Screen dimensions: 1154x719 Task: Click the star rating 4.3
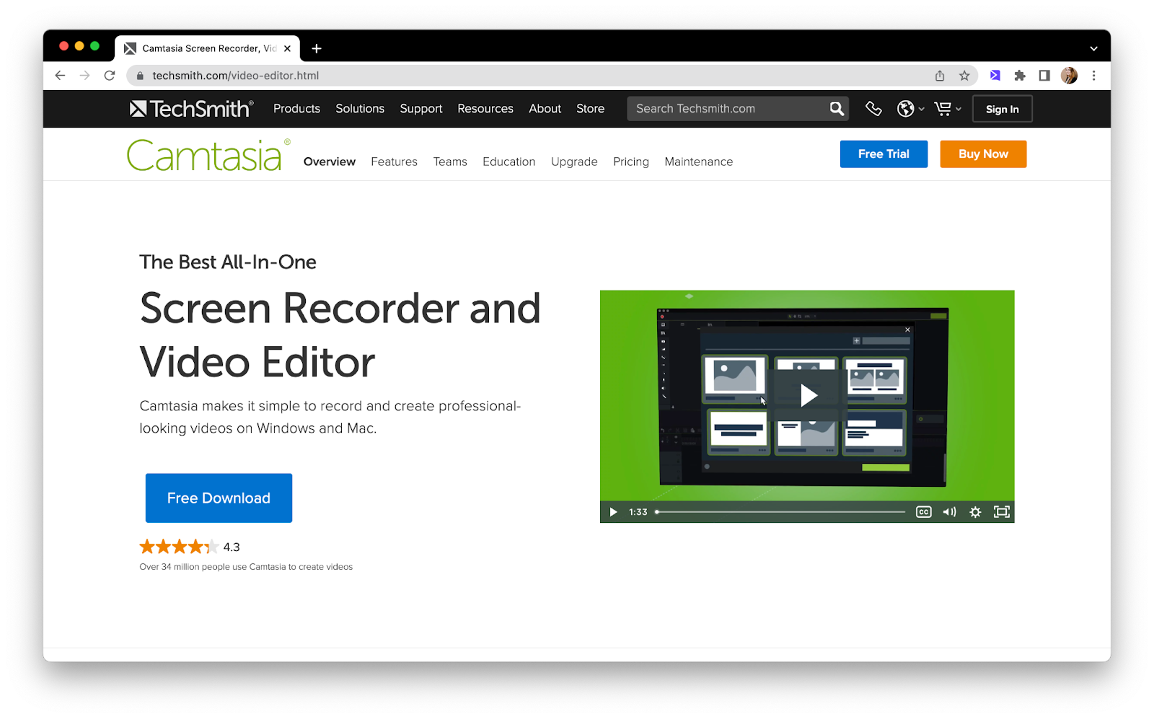click(x=190, y=547)
